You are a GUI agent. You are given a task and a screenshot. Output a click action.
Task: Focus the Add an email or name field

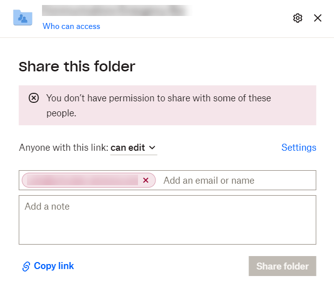pyautogui.click(x=235, y=181)
